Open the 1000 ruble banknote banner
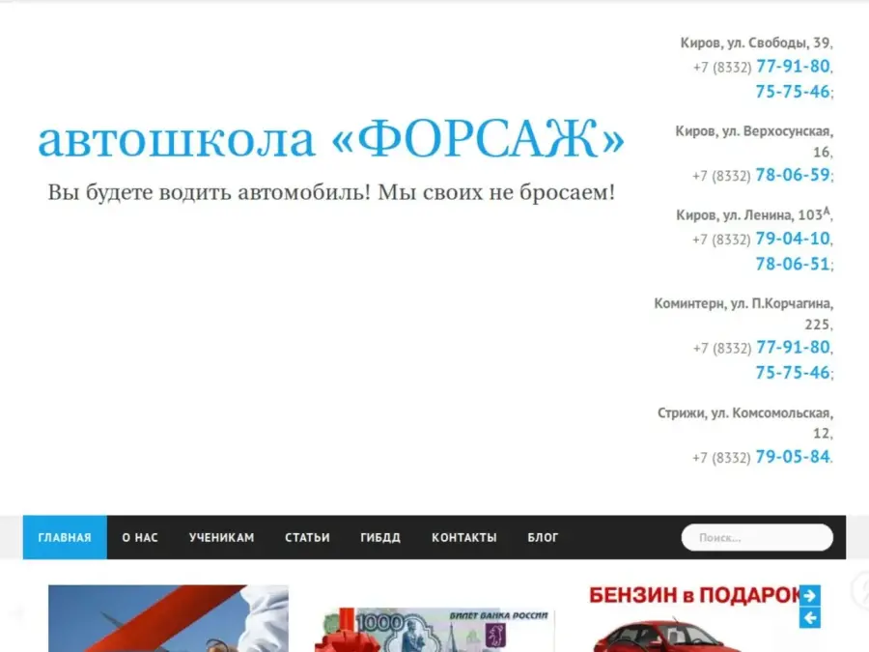The image size is (869, 652). pos(434,630)
